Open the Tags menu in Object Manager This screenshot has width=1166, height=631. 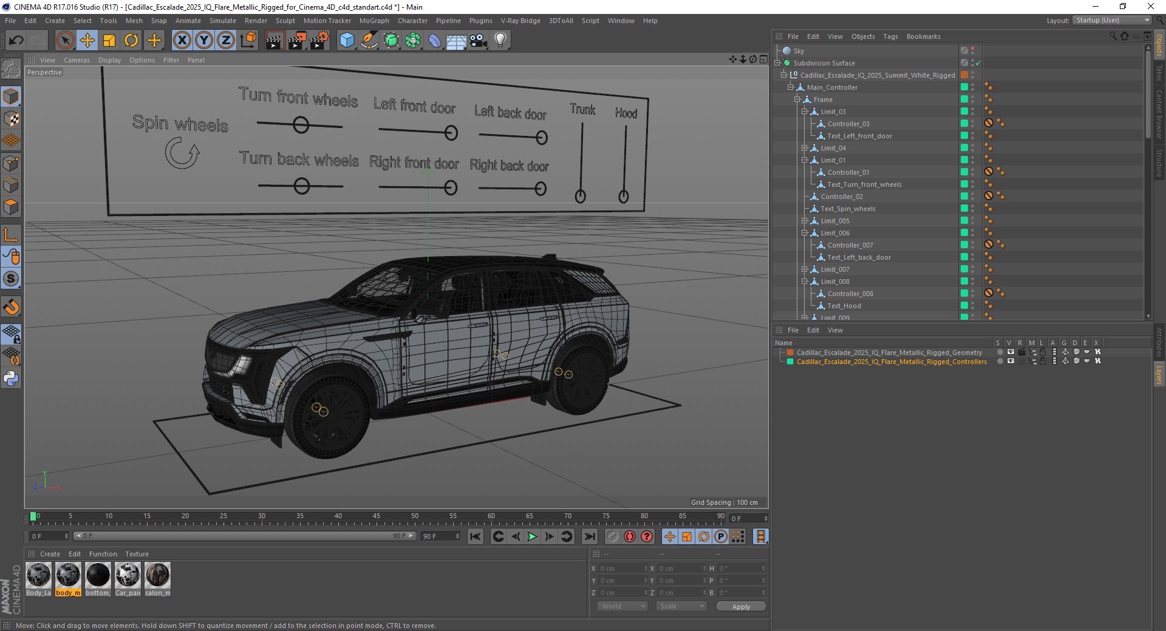(x=890, y=36)
